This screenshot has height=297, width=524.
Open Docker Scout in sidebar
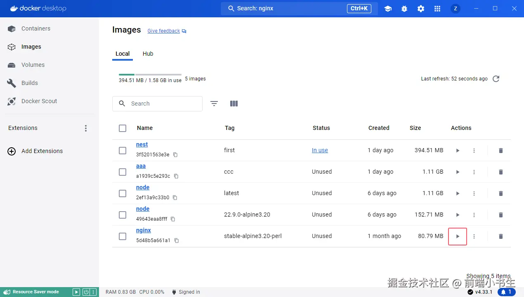point(50,101)
